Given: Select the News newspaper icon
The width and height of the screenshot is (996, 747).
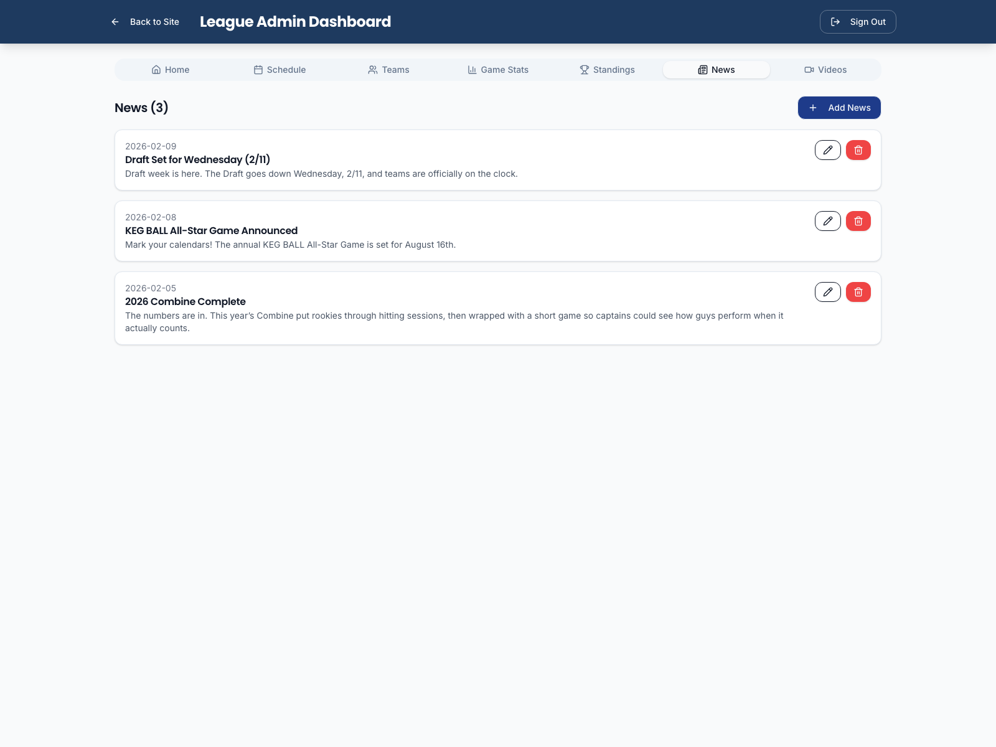Looking at the screenshot, I should click(703, 70).
